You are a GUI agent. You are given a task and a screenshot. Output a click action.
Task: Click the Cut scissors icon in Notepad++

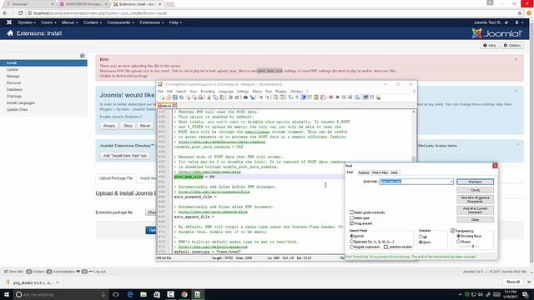209,97
